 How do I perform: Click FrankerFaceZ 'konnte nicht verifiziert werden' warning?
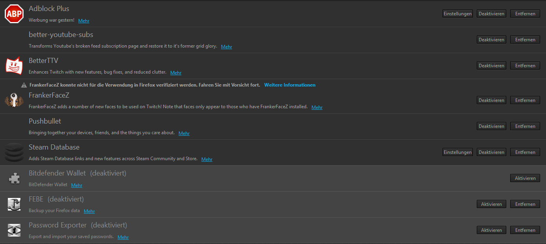145,85
